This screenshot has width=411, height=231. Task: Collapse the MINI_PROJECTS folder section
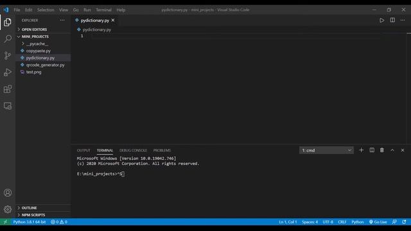43,37
